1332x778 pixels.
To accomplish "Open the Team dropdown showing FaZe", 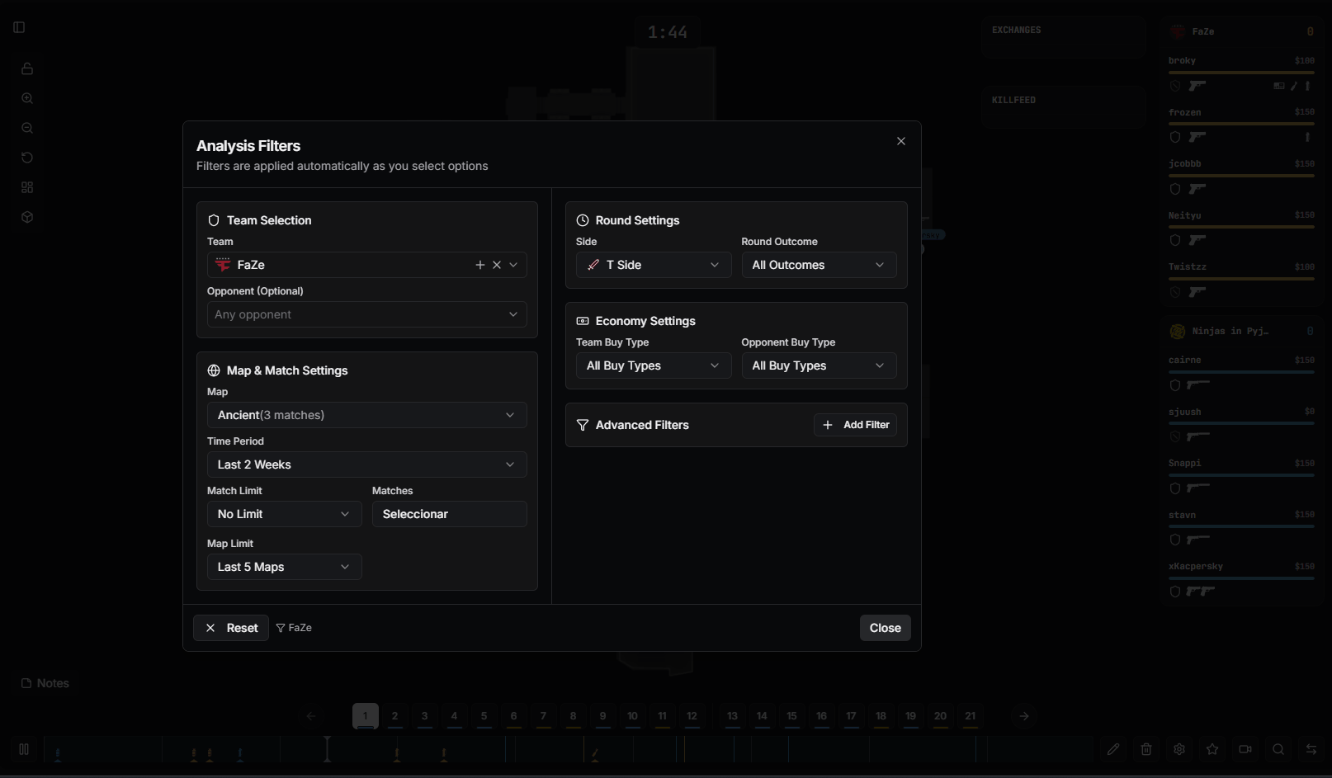I will point(366,265).
